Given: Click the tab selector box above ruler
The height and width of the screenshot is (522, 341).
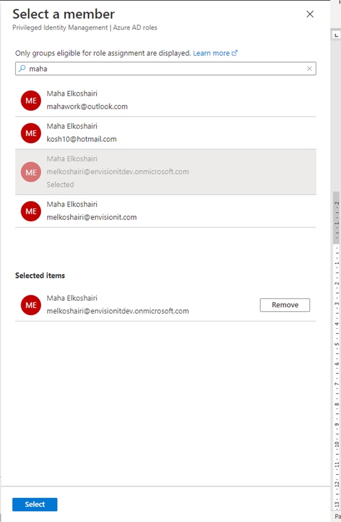Looking at the screenshot, I should pos(336,35).
